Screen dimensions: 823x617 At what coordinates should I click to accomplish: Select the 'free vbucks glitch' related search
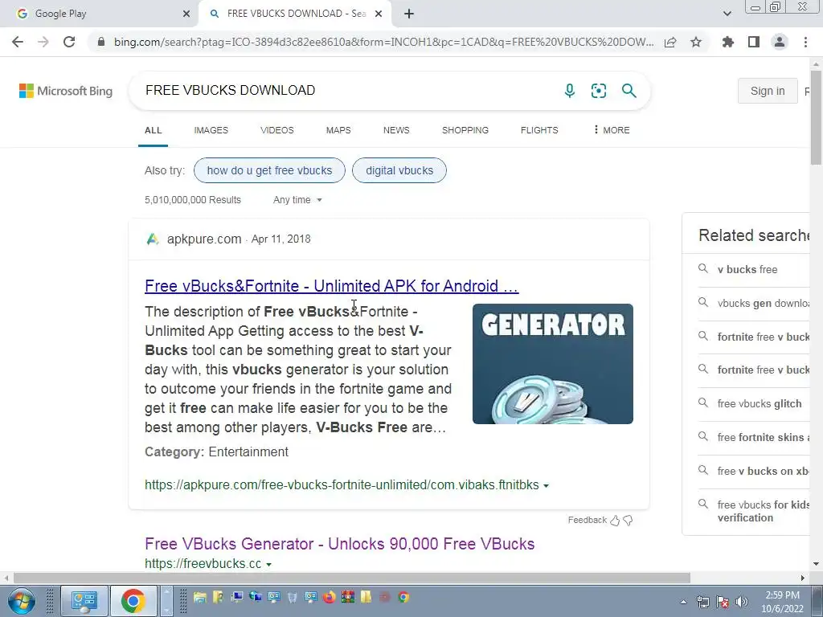(x=760, y=404)
